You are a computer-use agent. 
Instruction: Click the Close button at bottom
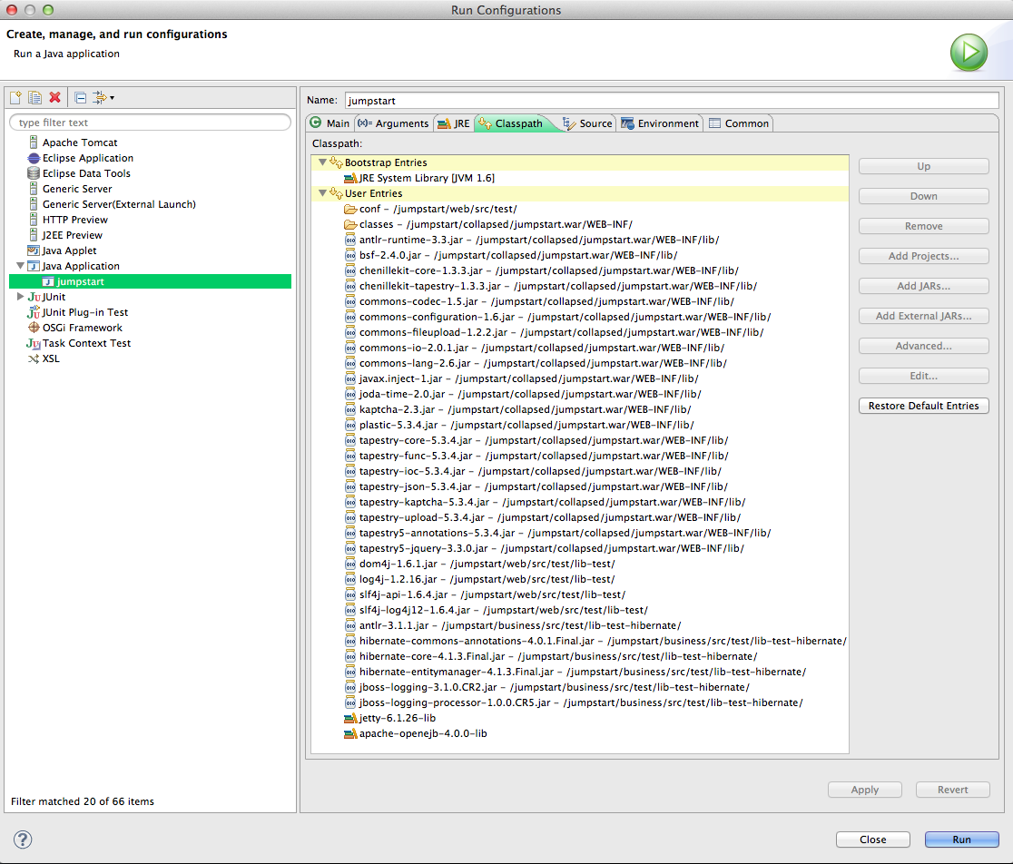[873, 839]
